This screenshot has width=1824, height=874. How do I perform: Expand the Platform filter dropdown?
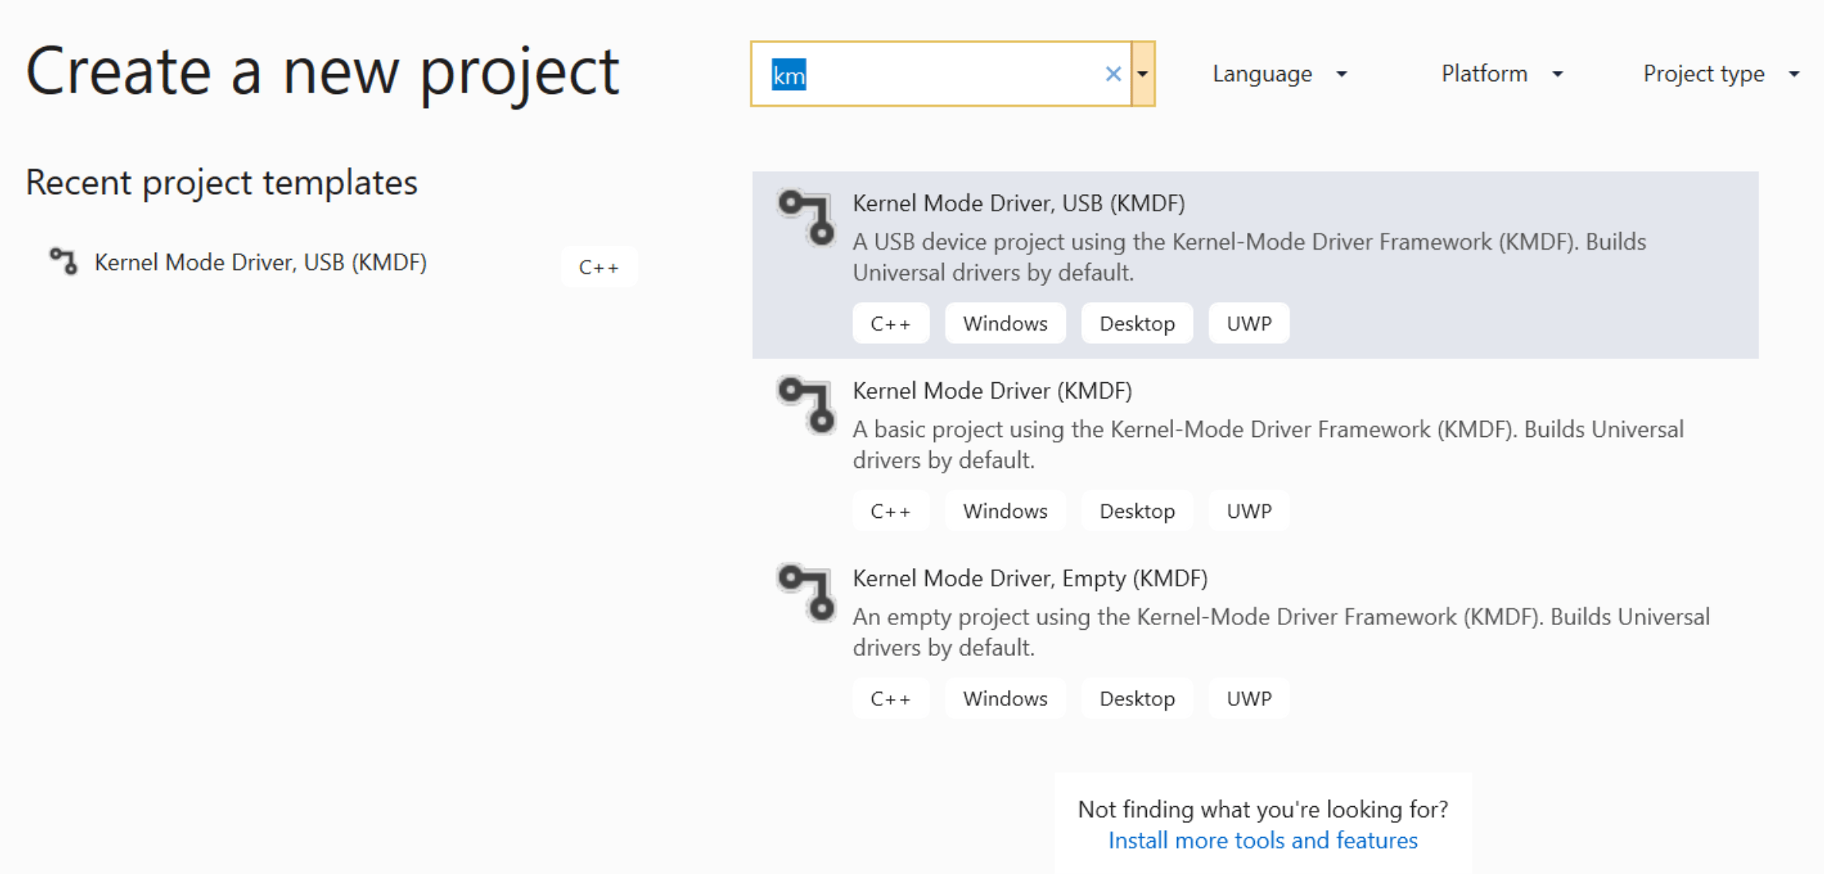click(x=1501, y=74)
